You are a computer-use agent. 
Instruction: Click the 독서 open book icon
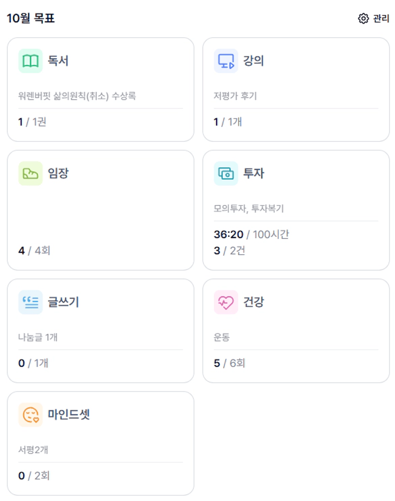click(x=31, y=61)
